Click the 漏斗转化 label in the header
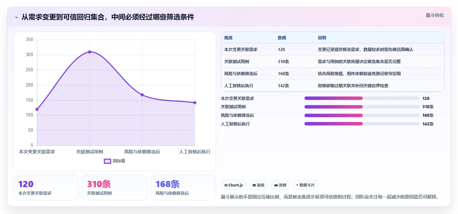The width and height of the screenshot is (458, 214). click(x=435, y=15)
